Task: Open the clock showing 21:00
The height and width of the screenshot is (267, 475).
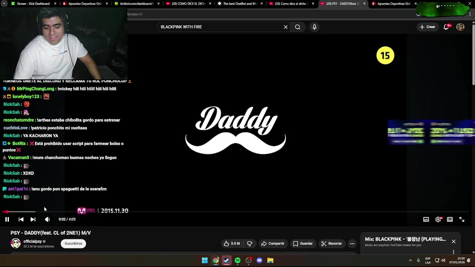Action: 457,260
